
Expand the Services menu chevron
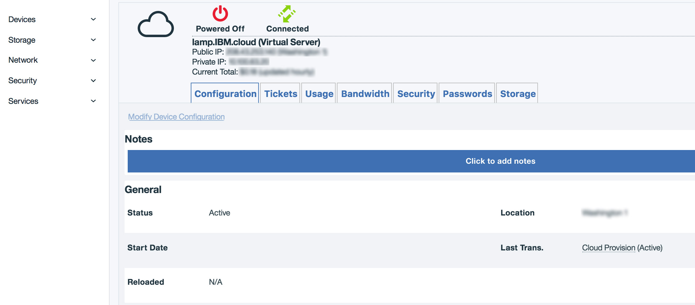point(93,101)
